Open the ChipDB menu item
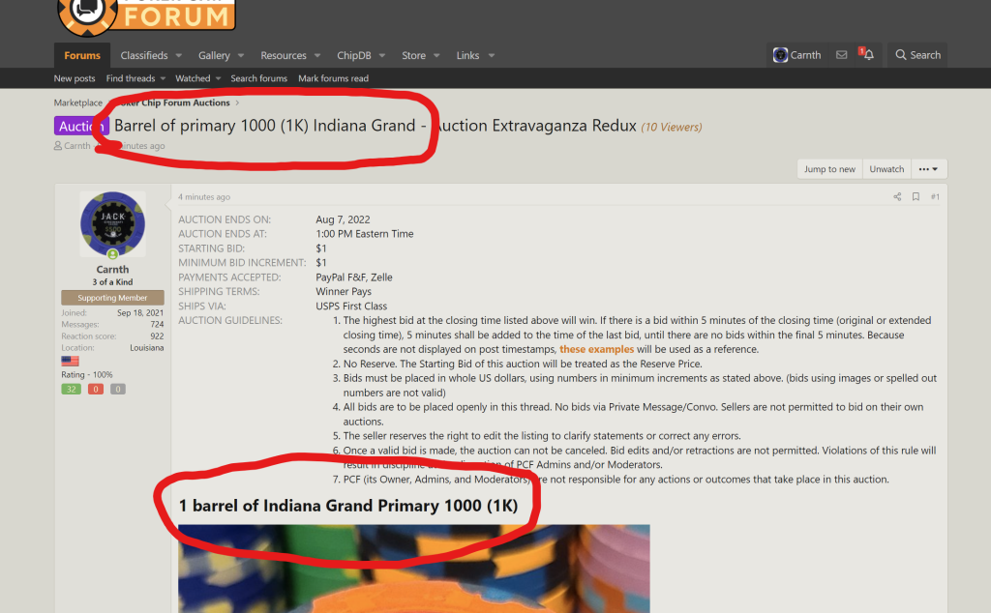991x613 pixels. click(x=354, y=55)
